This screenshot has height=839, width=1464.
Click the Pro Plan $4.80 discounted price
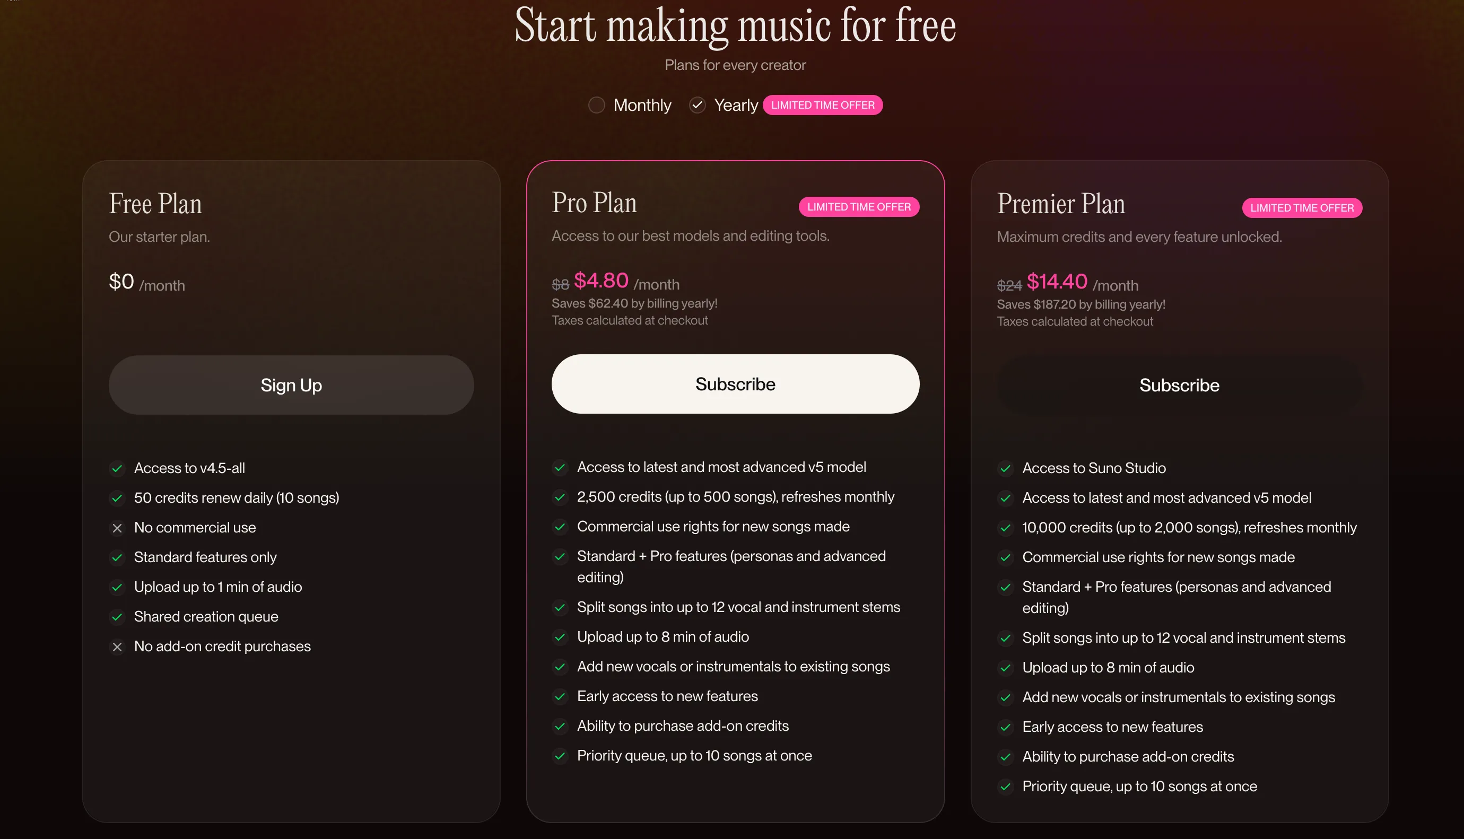[x=601, y=281]
